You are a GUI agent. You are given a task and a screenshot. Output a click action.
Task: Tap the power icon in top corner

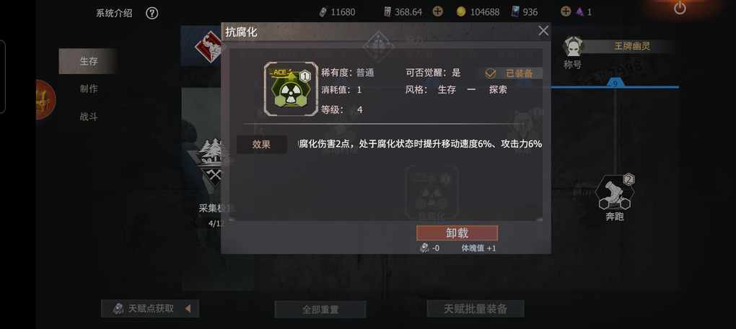(x=680, y=7)
